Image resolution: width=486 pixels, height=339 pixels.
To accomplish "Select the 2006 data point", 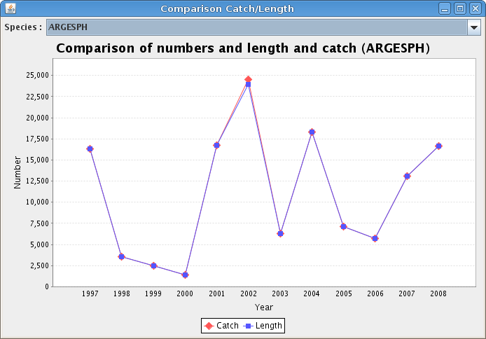I will click(375, 238).
